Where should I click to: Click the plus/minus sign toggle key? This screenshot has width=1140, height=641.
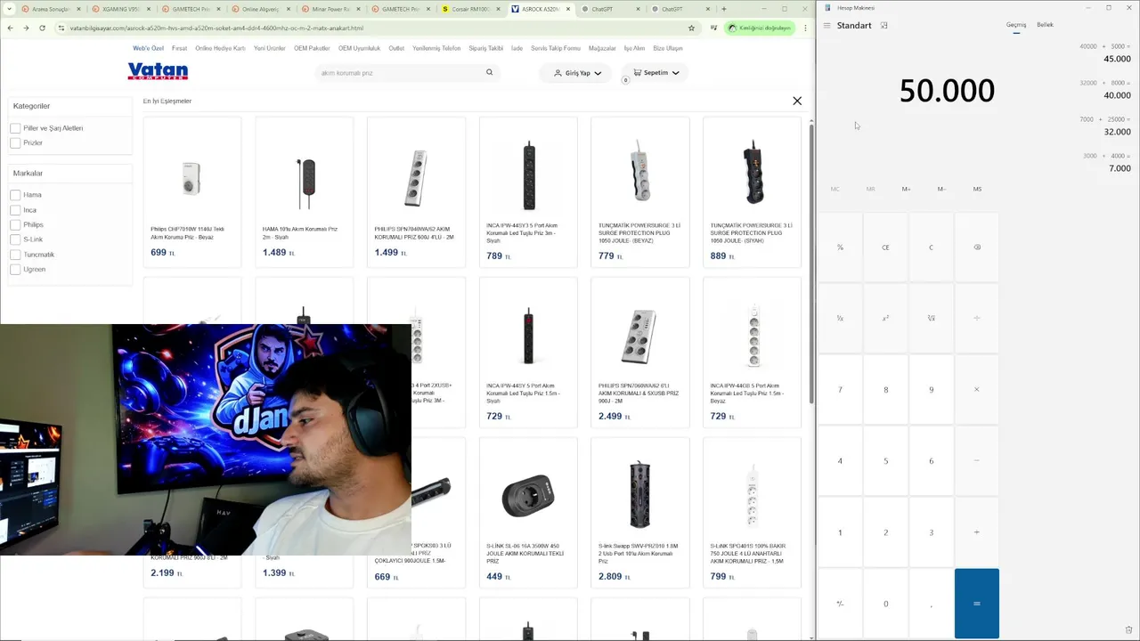click(x=840, y=604)
